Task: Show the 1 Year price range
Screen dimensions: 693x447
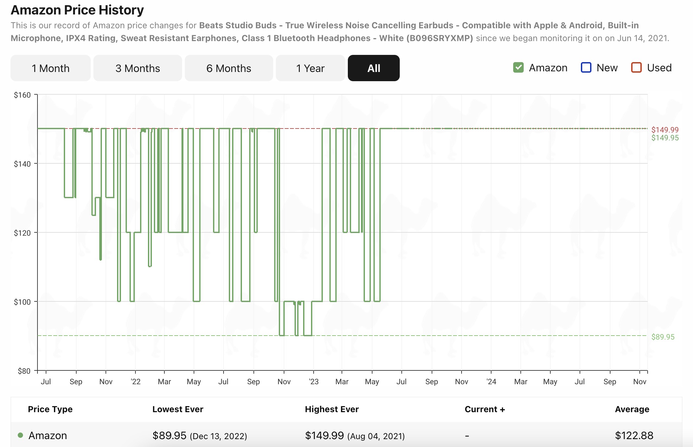Action: tap(310, 68)
